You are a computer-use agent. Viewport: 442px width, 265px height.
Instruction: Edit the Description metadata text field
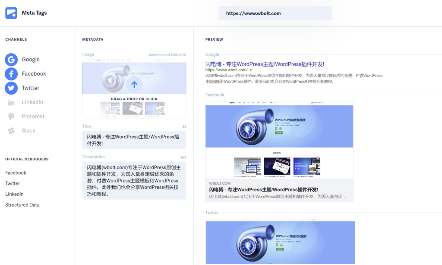(x=134, y=181)
